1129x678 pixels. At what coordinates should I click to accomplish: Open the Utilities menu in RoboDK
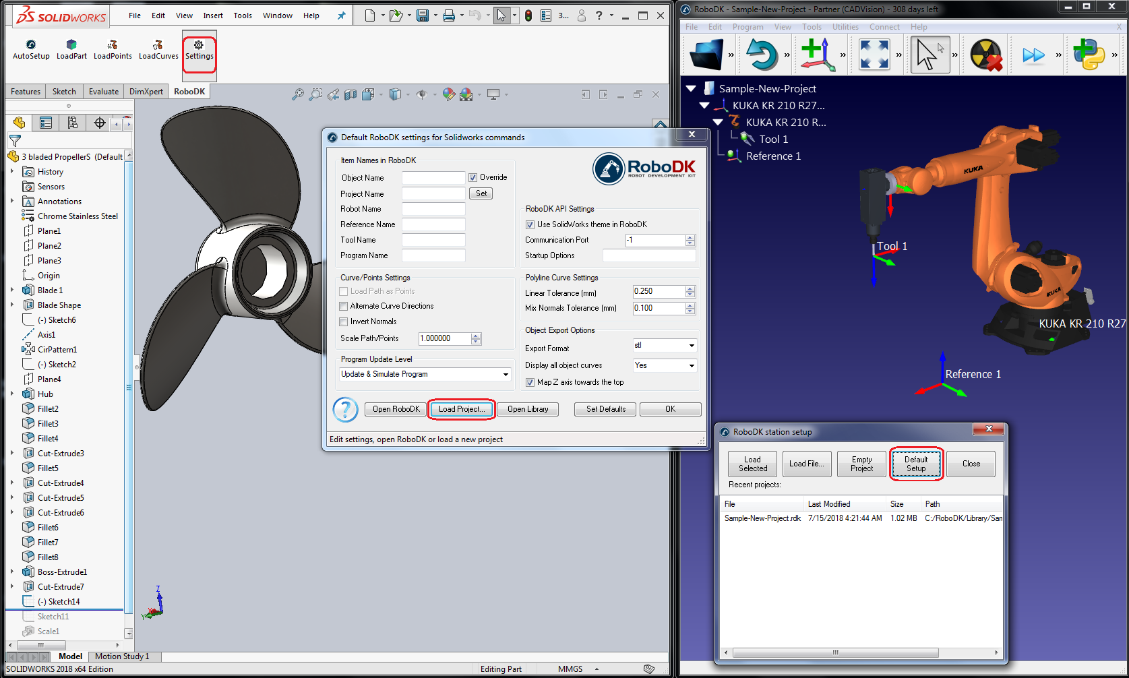[846, 27]
